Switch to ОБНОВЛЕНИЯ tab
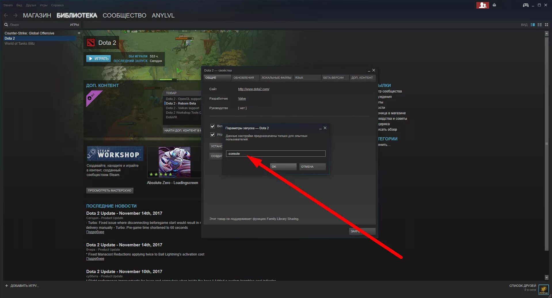552x298 pixels. 245,78
